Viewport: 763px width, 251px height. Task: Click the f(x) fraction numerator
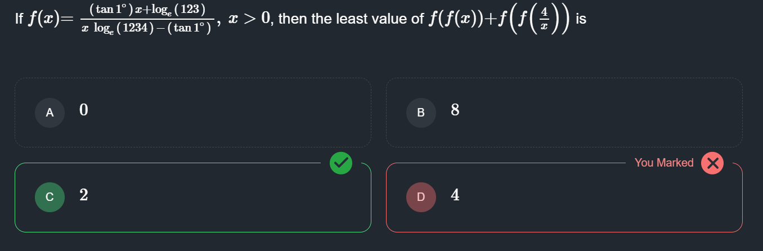pos(147,10)
